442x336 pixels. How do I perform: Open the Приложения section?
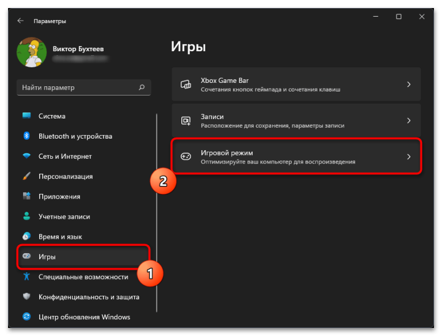[83, 196]
